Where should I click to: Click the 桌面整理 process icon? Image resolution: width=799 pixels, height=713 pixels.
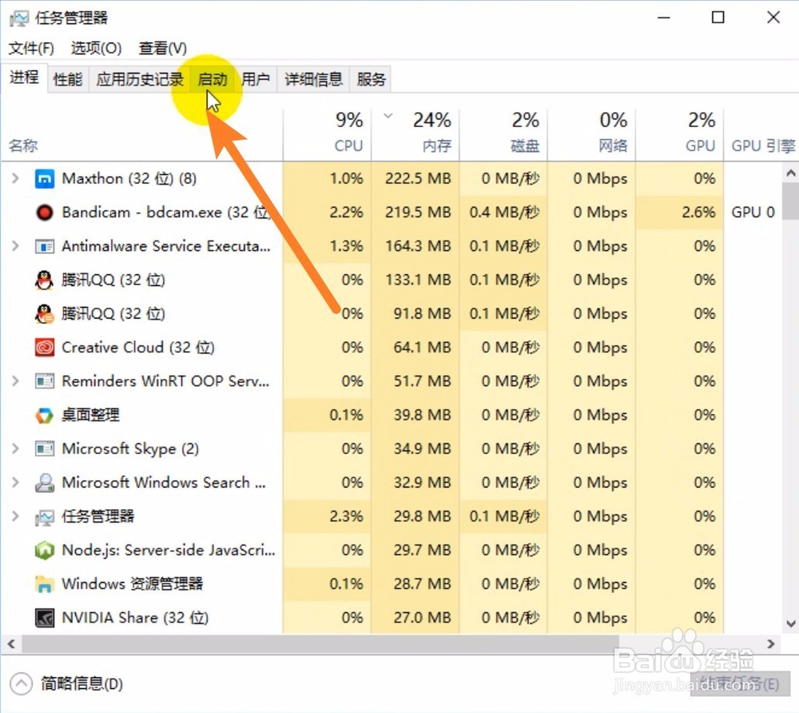(x=44, y=416)
